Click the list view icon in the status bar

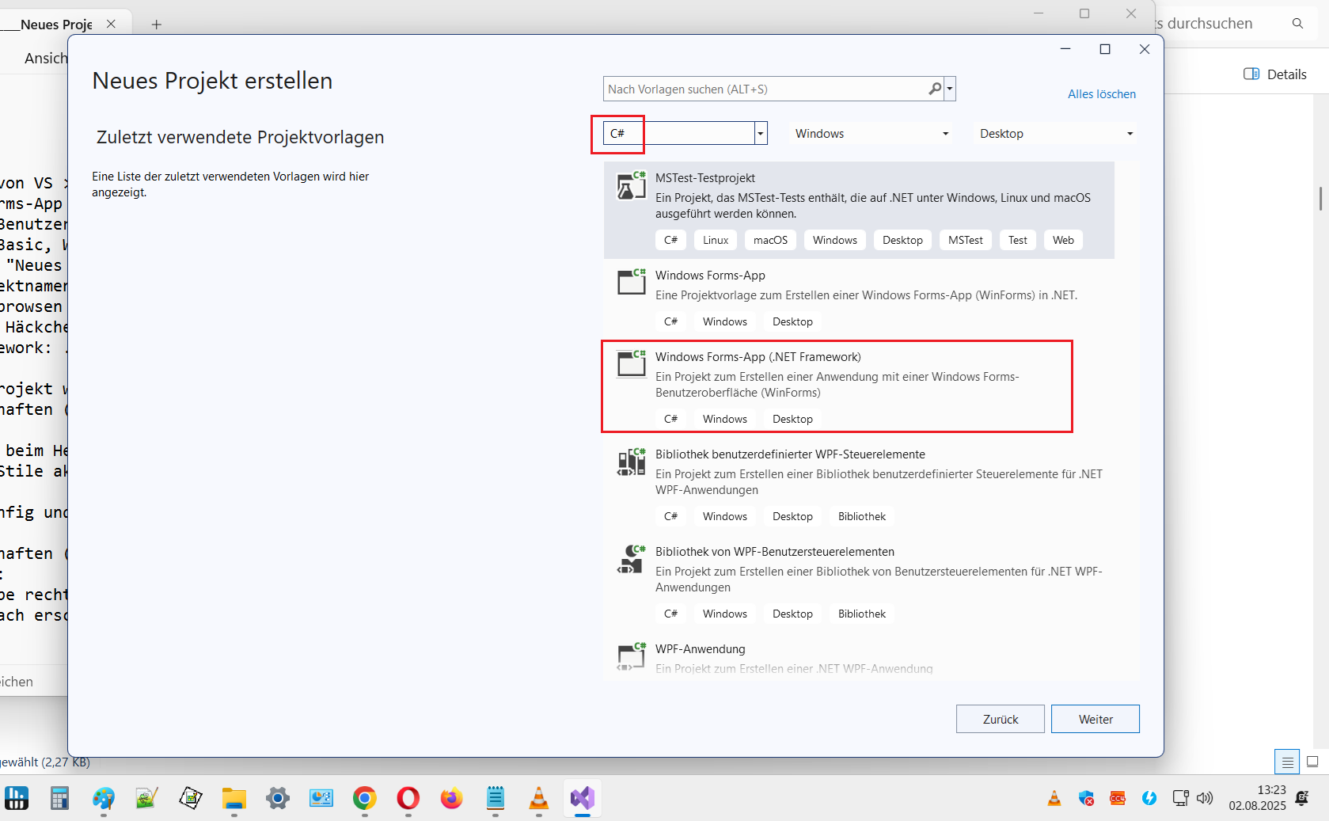[x=1286, y=762]
